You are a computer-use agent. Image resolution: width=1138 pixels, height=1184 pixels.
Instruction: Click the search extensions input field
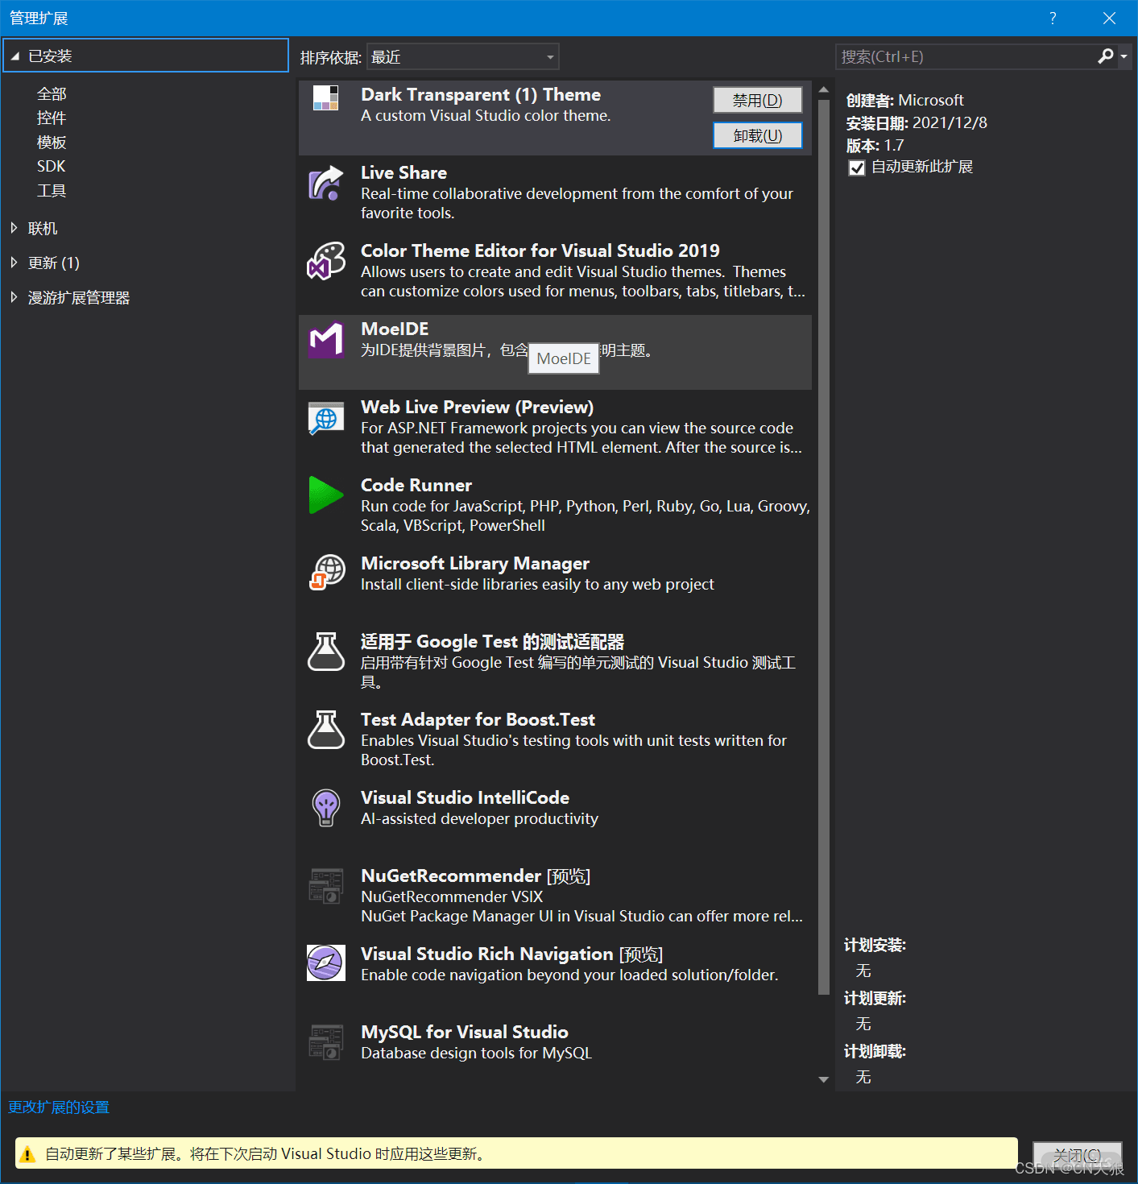pyautogui.click(x=966, y=56)
